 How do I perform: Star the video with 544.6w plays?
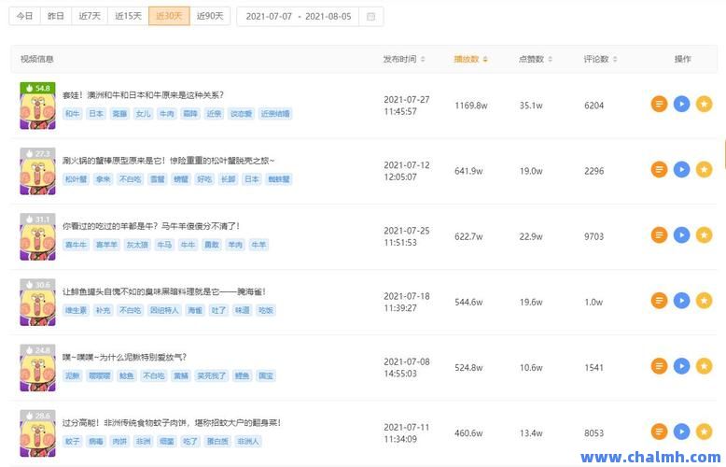[x=704, y=301]
